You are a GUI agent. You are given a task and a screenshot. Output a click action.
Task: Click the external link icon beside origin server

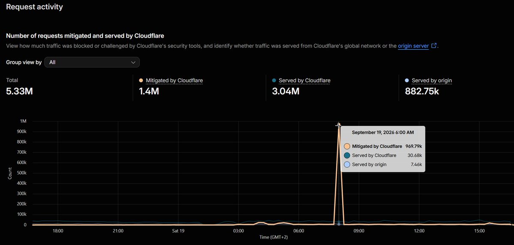point(434,45)
